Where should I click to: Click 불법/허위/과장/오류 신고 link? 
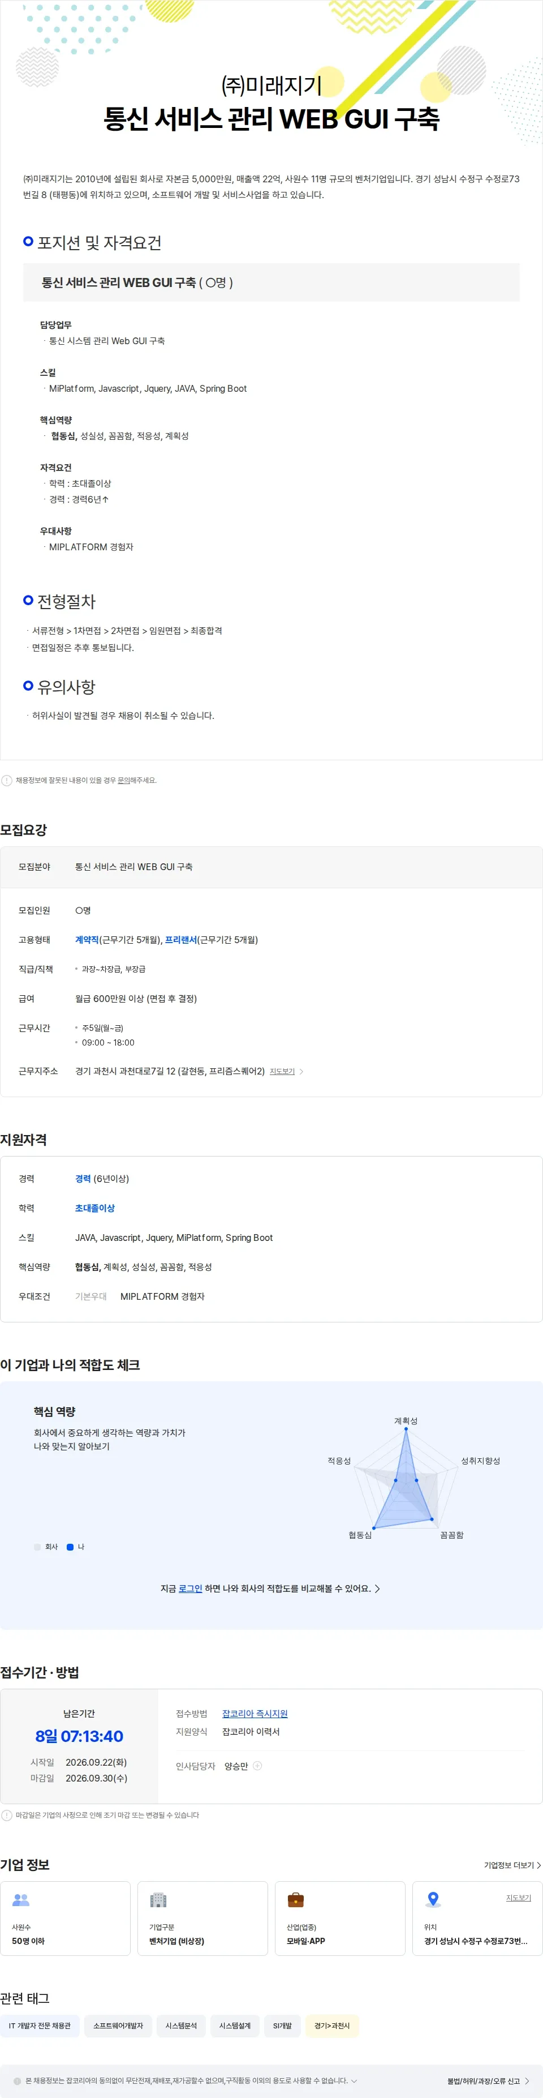pos(482,2081)
